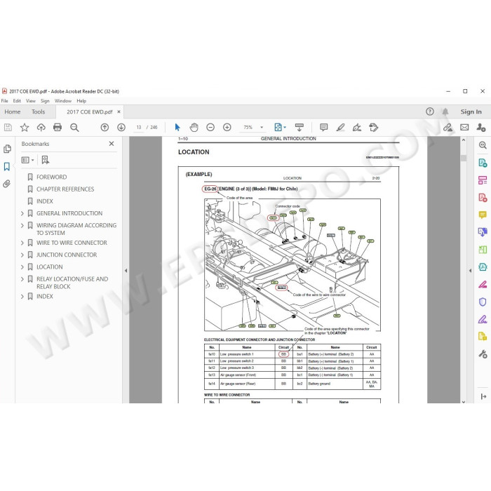
Task: Click the read mode scrolling icon
Action: 300,128
